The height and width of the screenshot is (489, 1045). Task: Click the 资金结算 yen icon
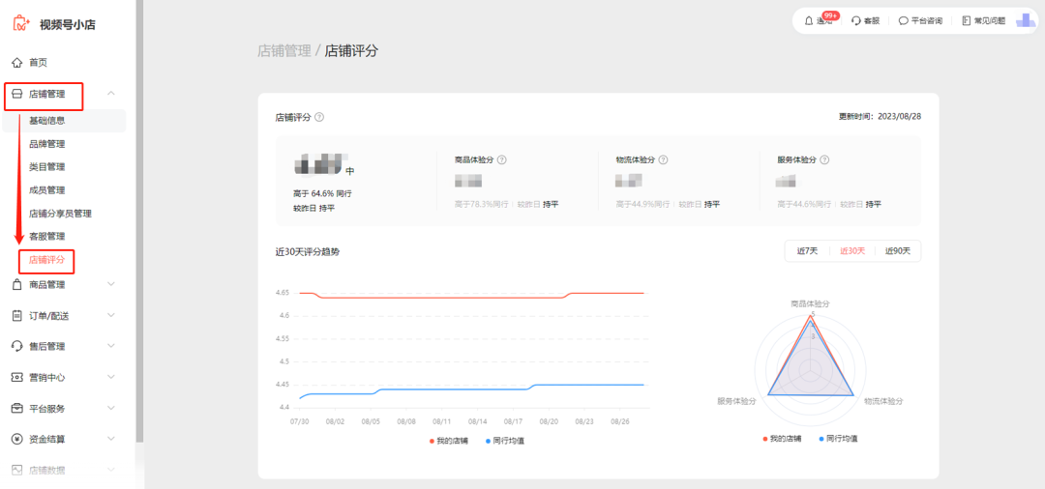pos(18,439)
